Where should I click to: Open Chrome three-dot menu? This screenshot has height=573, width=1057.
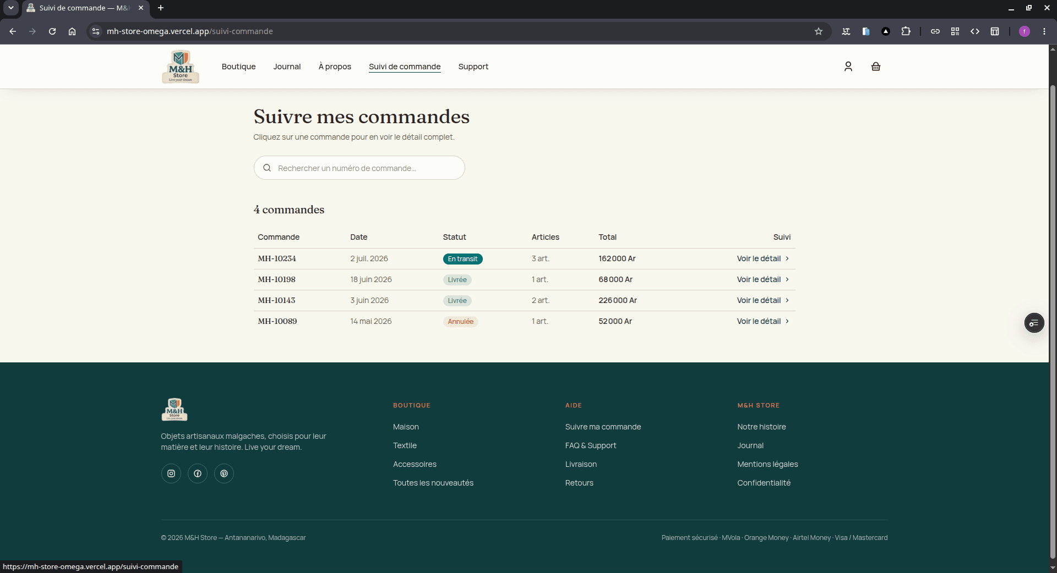pos(1044,31)
